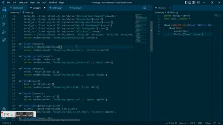Click the model=Client line in filters.py
The height and width of the screenshot is (125, 223).
click(181, 31)
